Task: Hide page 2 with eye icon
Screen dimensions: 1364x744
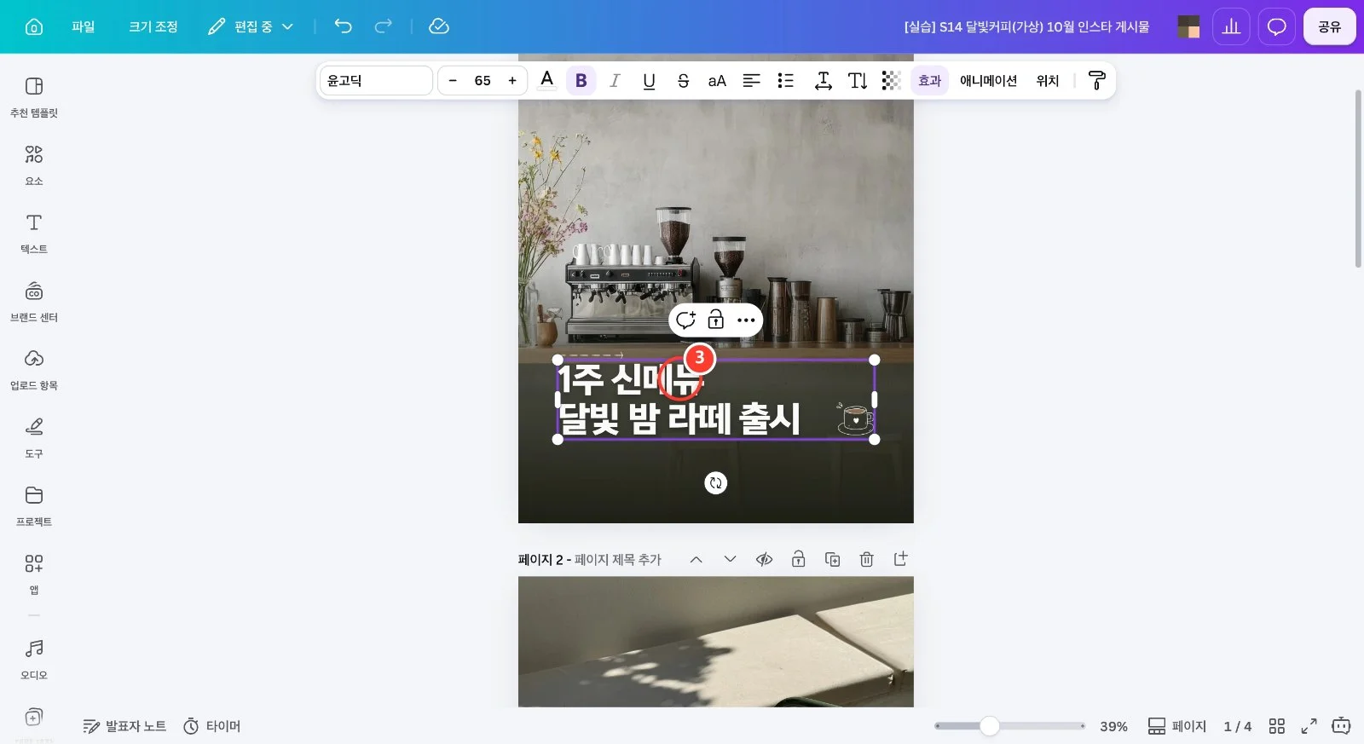Action: [x=764, y=559]
